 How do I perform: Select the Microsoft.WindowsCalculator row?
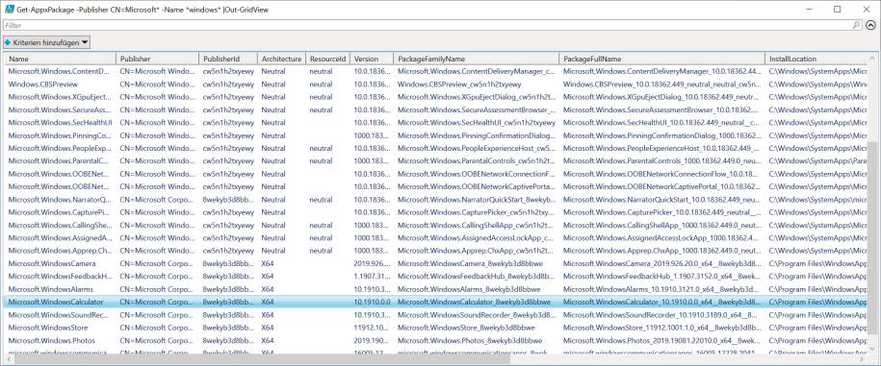tap(436, 302)
